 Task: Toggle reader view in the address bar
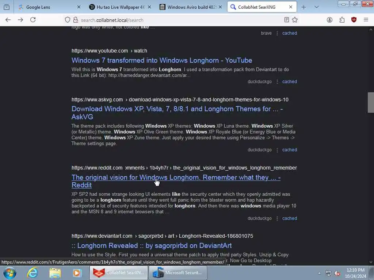tap(287, 20)
